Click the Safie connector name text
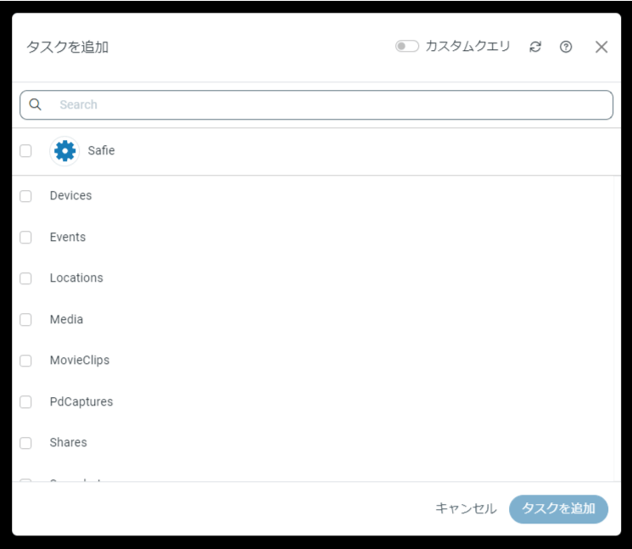The height and width of the screenshot is (549, 632). click(101, 150)
